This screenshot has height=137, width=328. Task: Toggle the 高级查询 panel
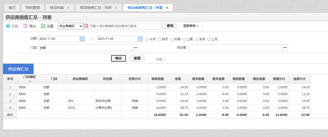191,26
